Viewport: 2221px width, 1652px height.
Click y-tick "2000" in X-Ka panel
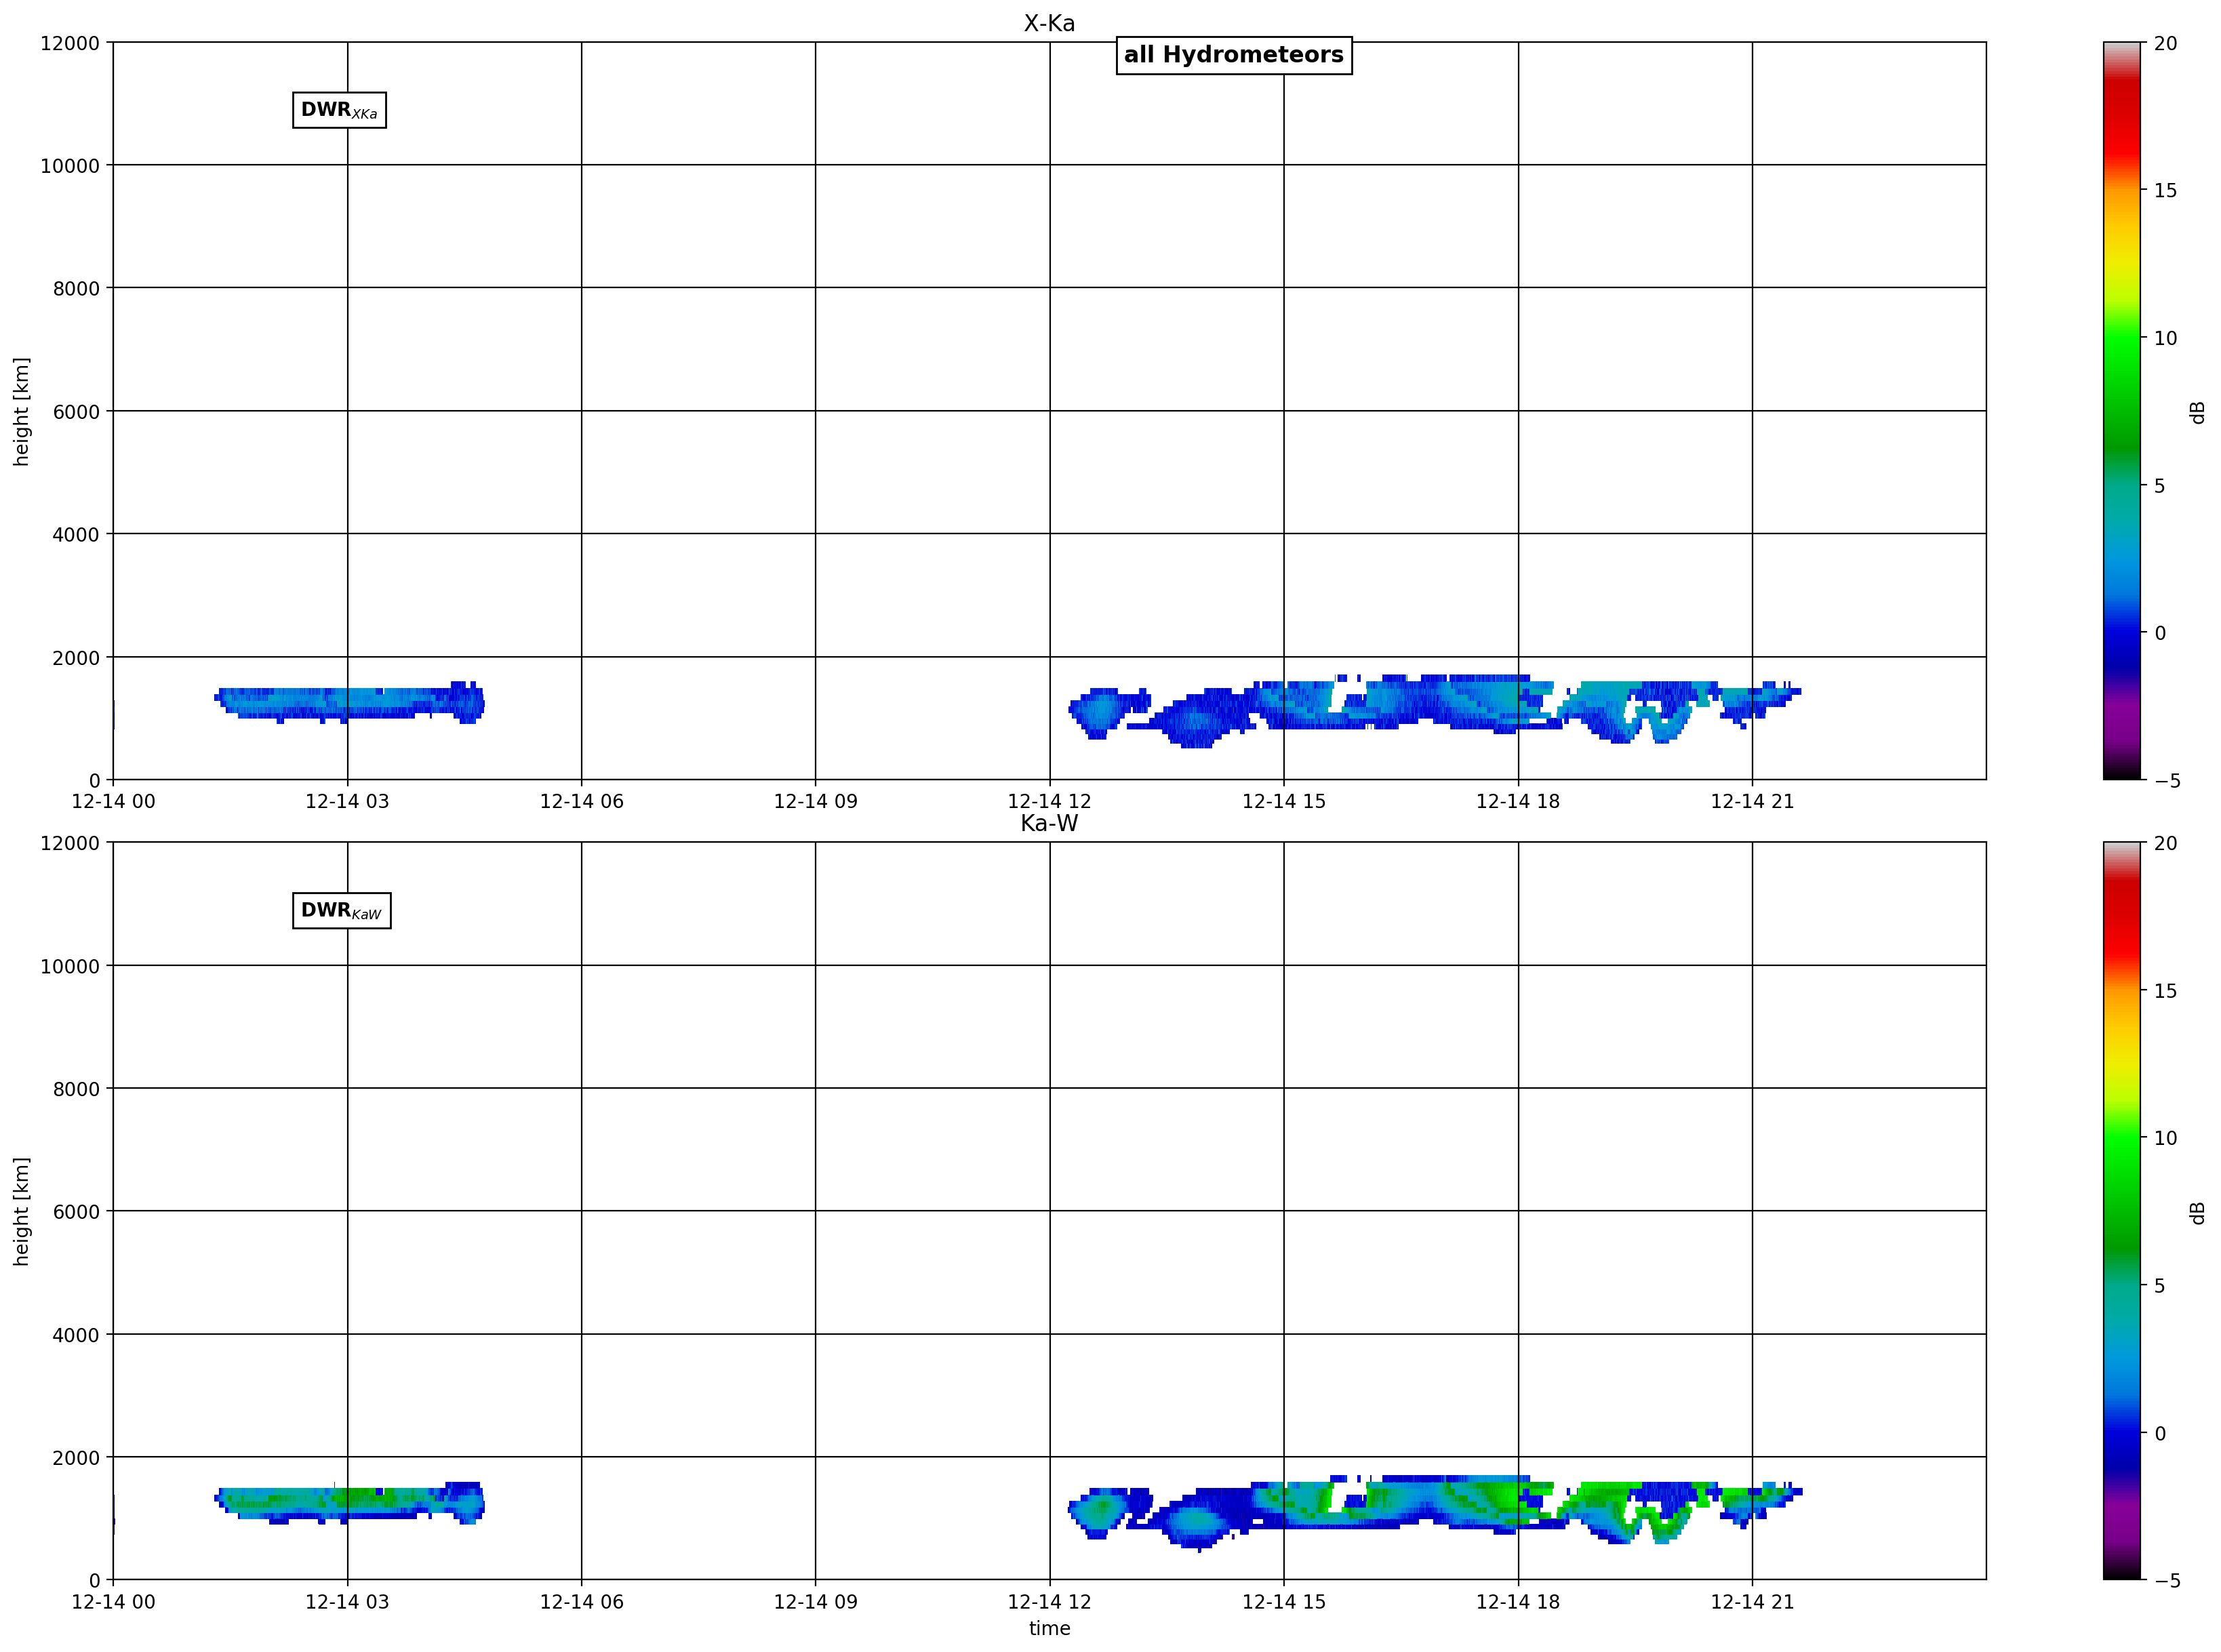pos(76,658)
